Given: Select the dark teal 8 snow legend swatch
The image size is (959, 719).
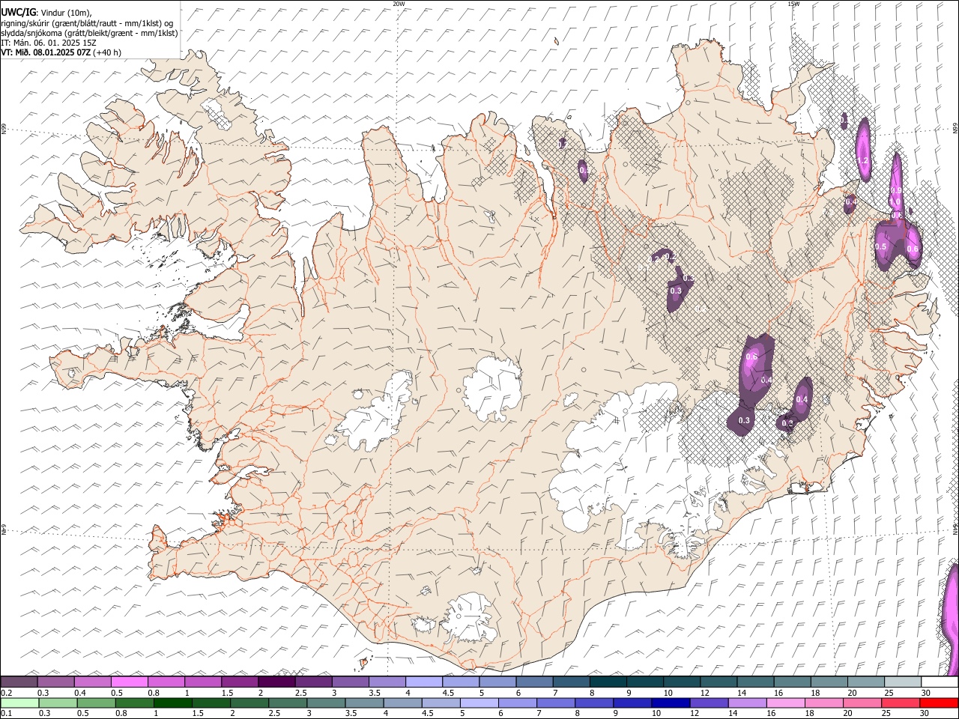Looking at the screenshot, I should tap(608, 682).
